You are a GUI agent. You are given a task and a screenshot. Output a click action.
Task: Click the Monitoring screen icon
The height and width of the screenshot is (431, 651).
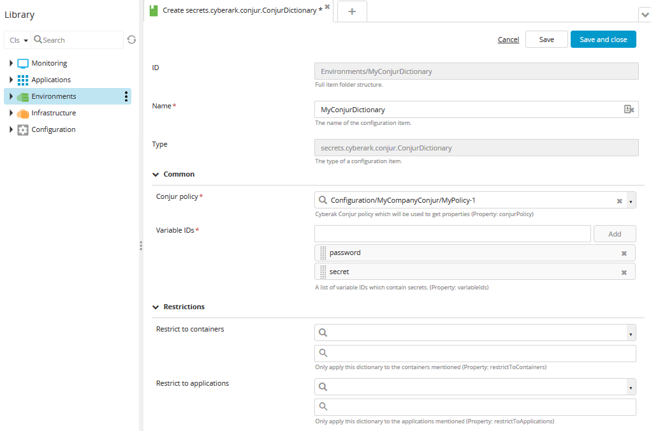coord(23,64)
